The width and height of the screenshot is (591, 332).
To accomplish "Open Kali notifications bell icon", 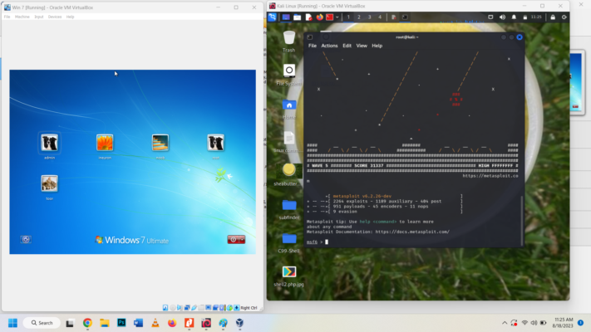I will pos(514,17).
